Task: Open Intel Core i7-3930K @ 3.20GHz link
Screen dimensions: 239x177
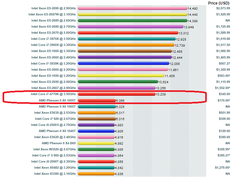Action: (53, 64)
